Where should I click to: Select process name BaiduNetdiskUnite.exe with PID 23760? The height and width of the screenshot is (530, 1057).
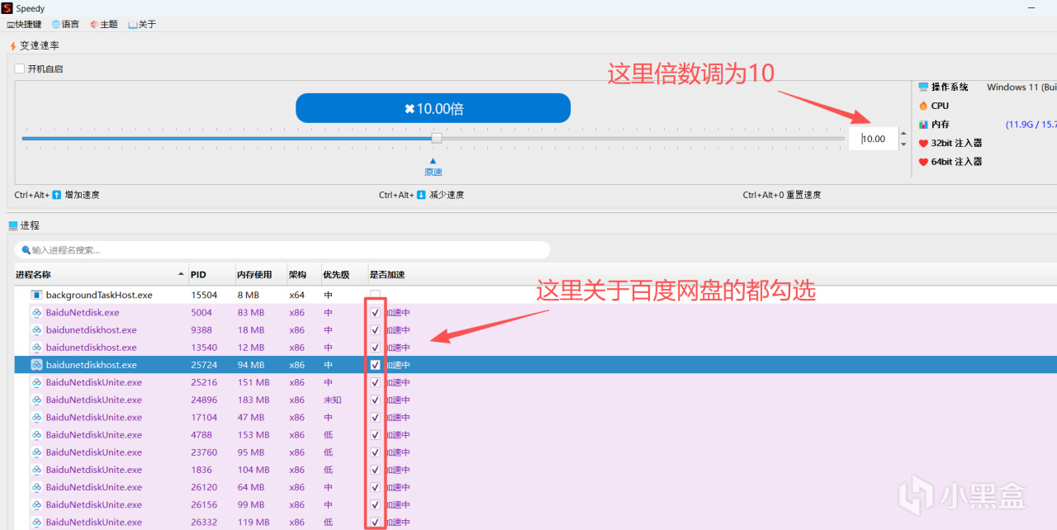[93, 452]
